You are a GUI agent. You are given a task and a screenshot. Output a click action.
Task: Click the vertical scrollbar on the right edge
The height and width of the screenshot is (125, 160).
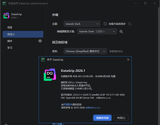[x=159, y=66]
